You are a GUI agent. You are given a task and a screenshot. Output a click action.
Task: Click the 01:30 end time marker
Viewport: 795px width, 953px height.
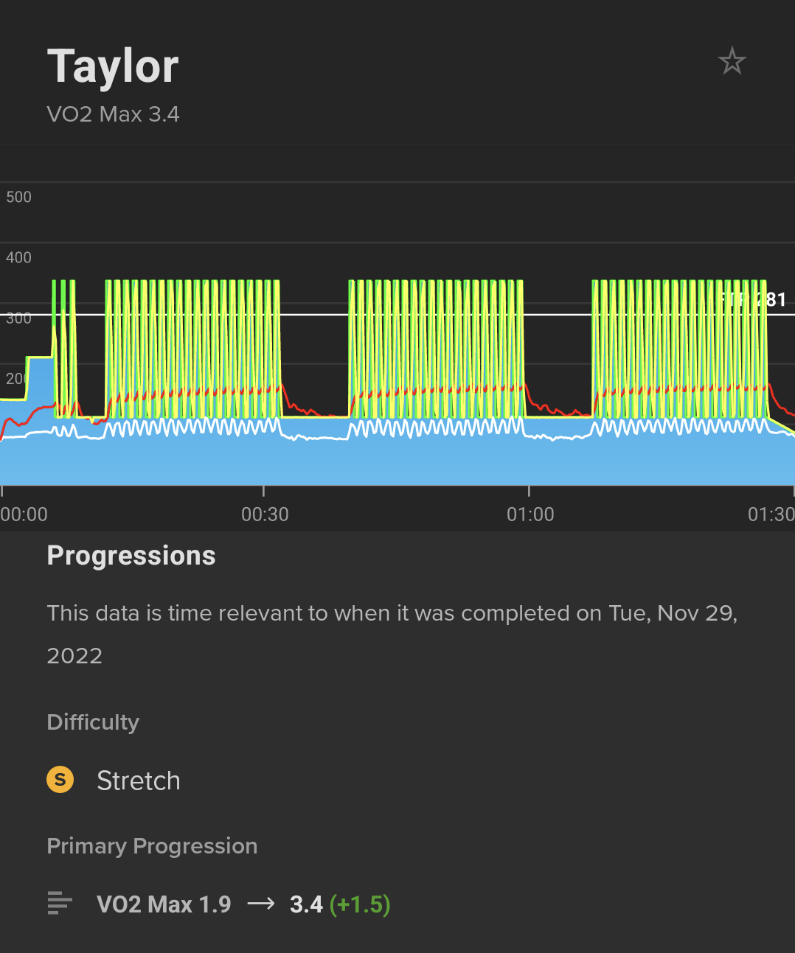click(x=771, y=514)
